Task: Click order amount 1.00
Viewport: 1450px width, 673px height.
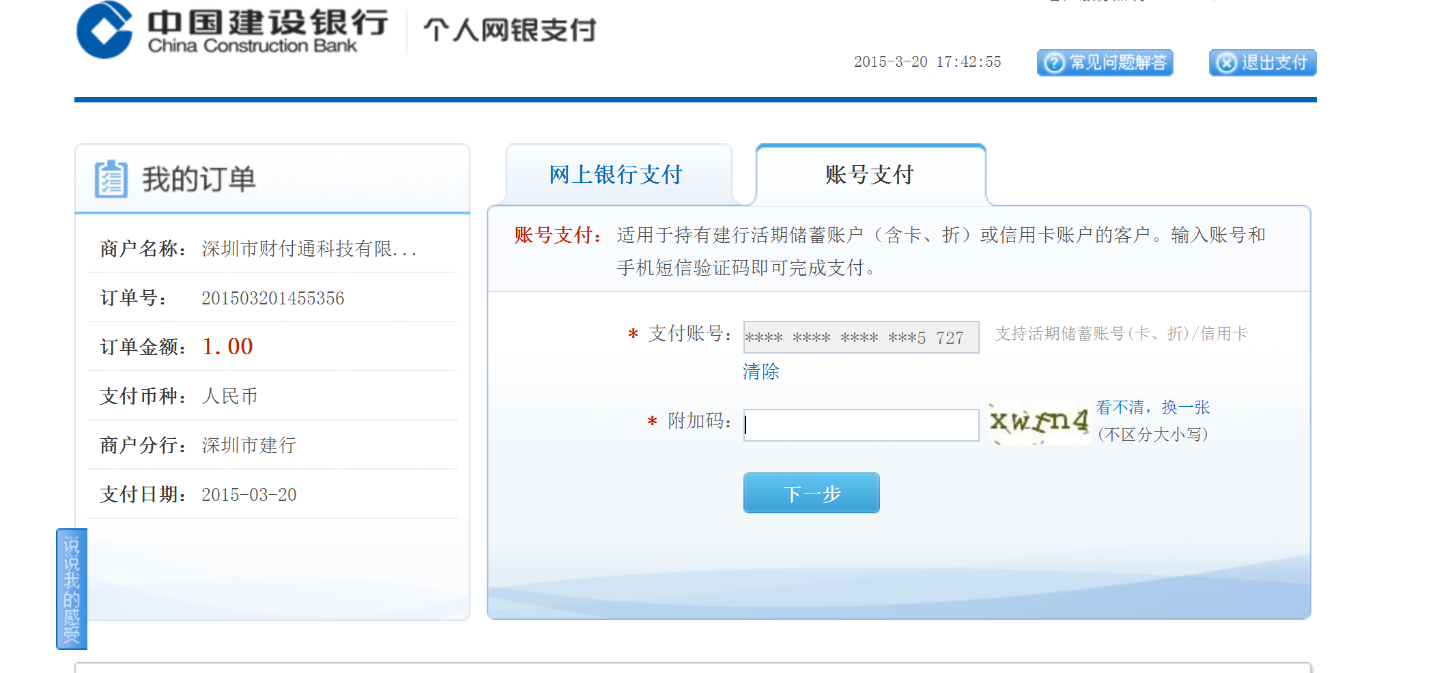Action: tap(227, 346)
